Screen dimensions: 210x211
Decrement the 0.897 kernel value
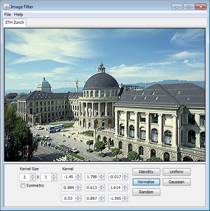(x=101, y=200)
